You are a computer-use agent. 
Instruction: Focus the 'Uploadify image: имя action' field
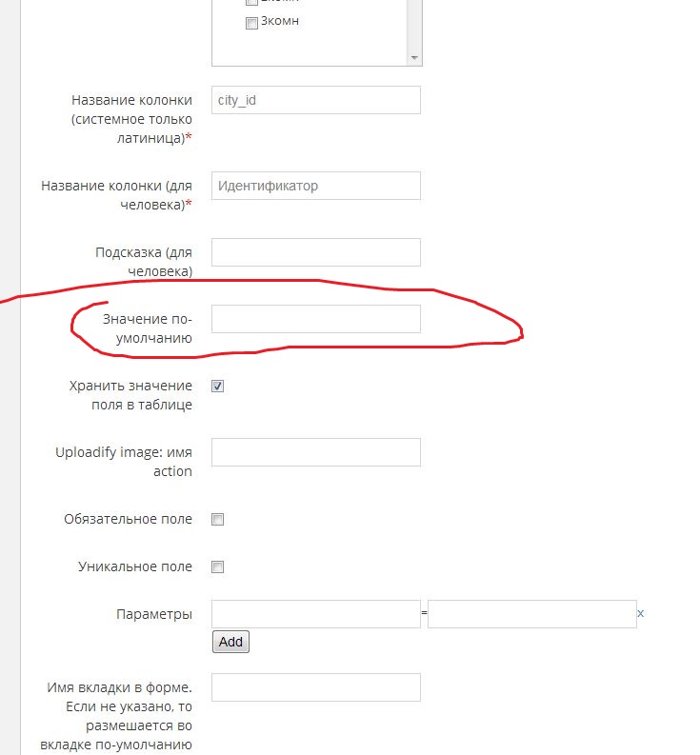[315, 452]
